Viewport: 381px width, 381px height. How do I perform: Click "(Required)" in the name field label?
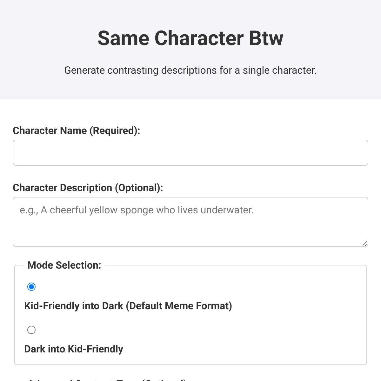tap(114, 130)
